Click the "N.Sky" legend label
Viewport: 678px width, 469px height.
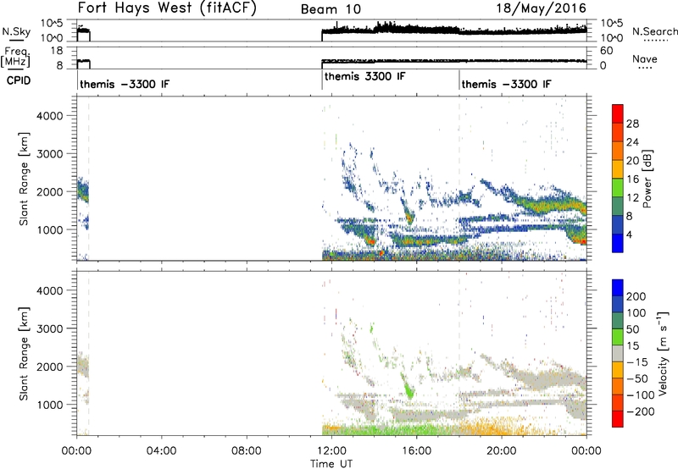click(16, 31)
